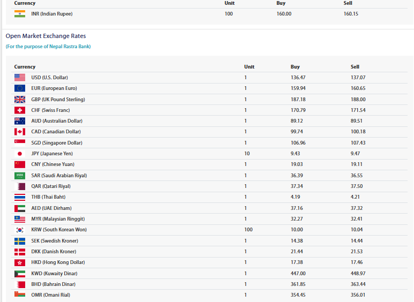The width and height of the screenshot is (414, 302).
Task: Click the DKK buy rate 21.44
Action: point(297,252)
